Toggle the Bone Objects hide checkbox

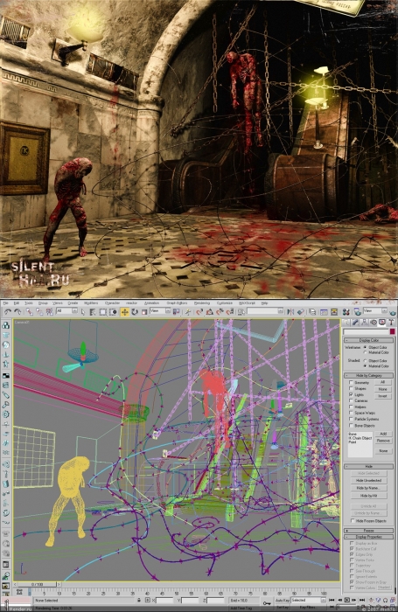351,426
